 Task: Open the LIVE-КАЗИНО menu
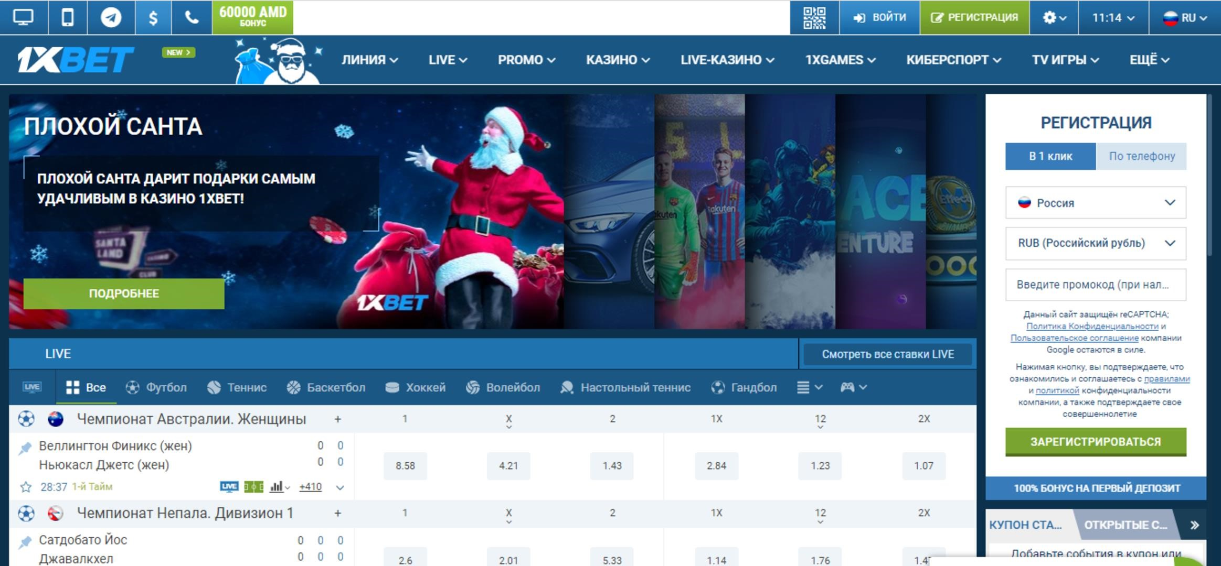727,60
